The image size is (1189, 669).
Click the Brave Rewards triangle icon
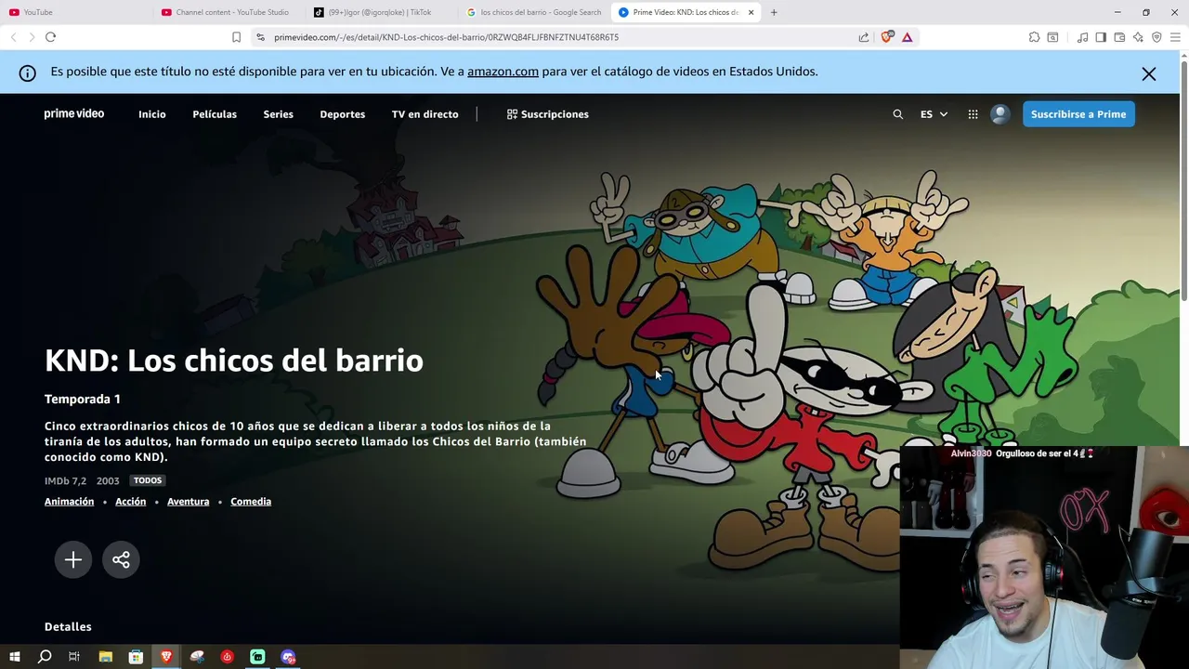point(907,37)
